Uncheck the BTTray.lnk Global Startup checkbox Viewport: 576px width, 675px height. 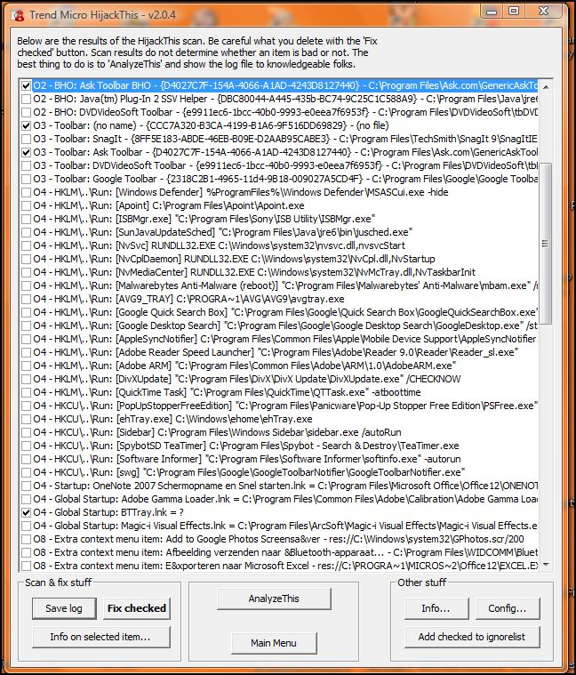pos(27,512)
